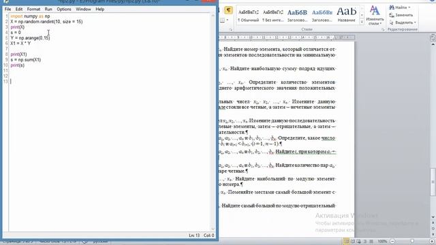
Task: Click the zoom in plus button
Action: tap(432, 242)
